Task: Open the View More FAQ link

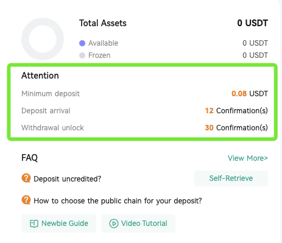Action: tap(248, 158)
